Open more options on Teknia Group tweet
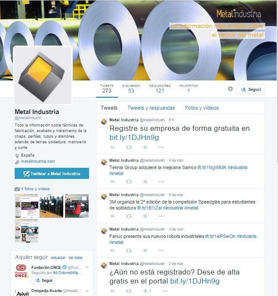The image size is (278, 296). click(161, 182)
